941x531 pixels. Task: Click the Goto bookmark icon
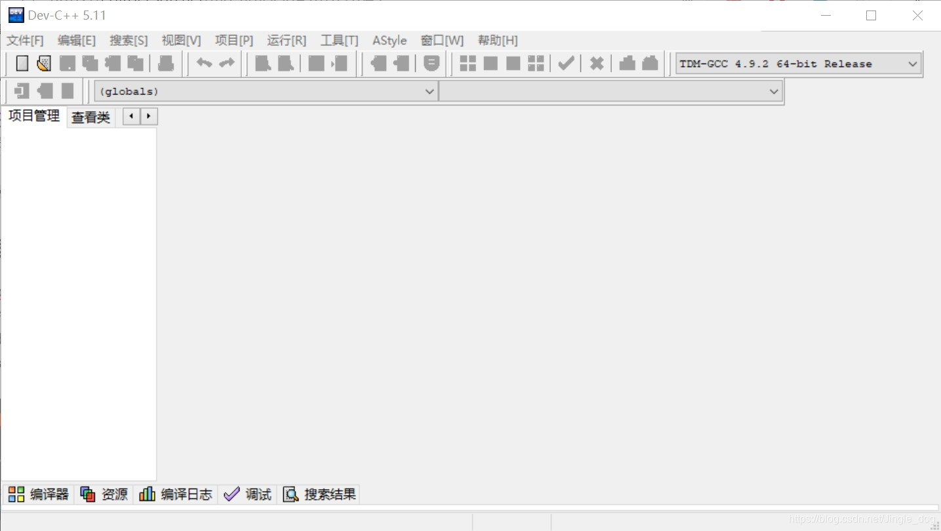[68, 90]
